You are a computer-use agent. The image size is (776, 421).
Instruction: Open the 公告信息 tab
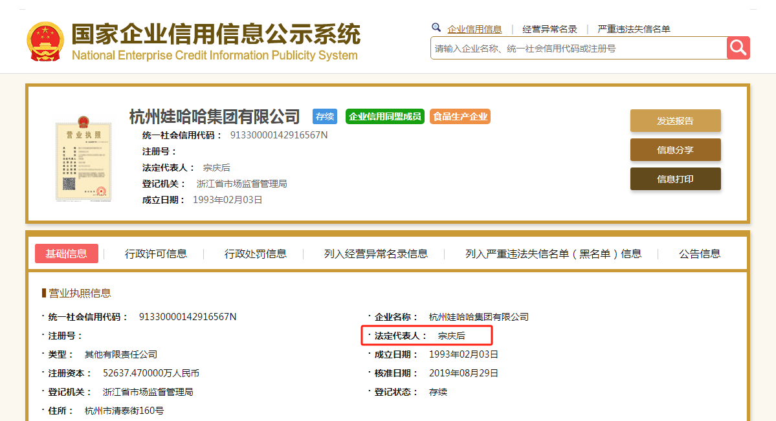click(x=700, y=254)
